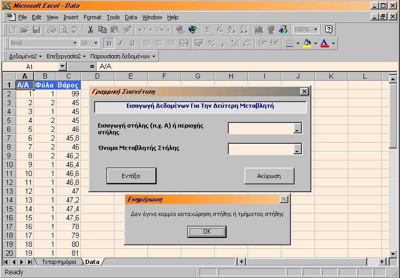400x278 pixels.
Task: Click the column range input field
Action: pos(261,128)
